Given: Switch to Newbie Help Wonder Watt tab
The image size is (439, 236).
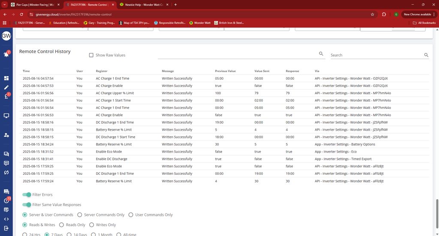Looking at the screenshot, I should [x=144, y=4].
